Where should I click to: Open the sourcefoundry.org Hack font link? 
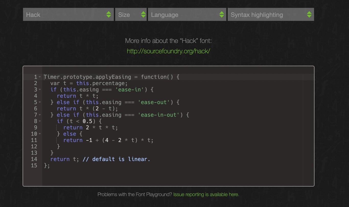(x=168, y=51)
